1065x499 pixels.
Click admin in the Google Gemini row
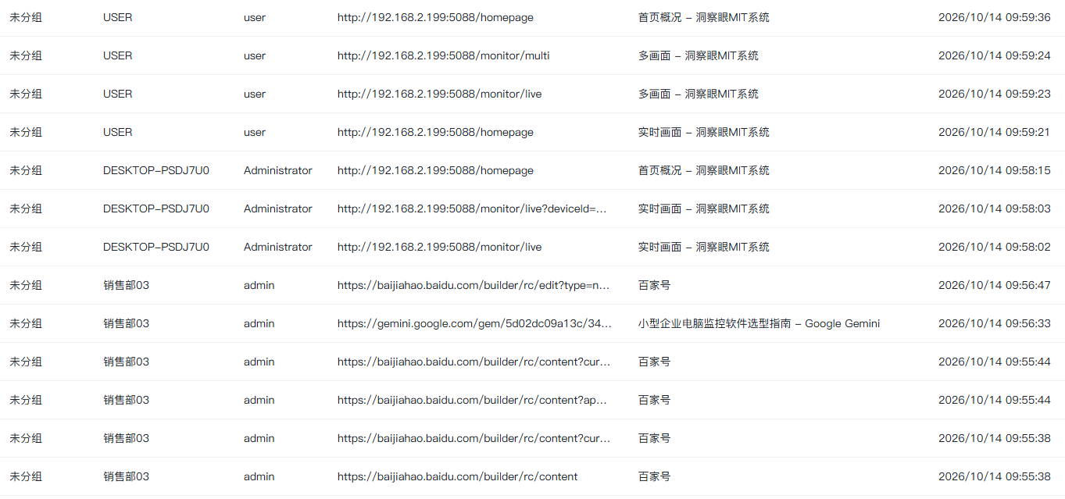(x=259, y=323)
